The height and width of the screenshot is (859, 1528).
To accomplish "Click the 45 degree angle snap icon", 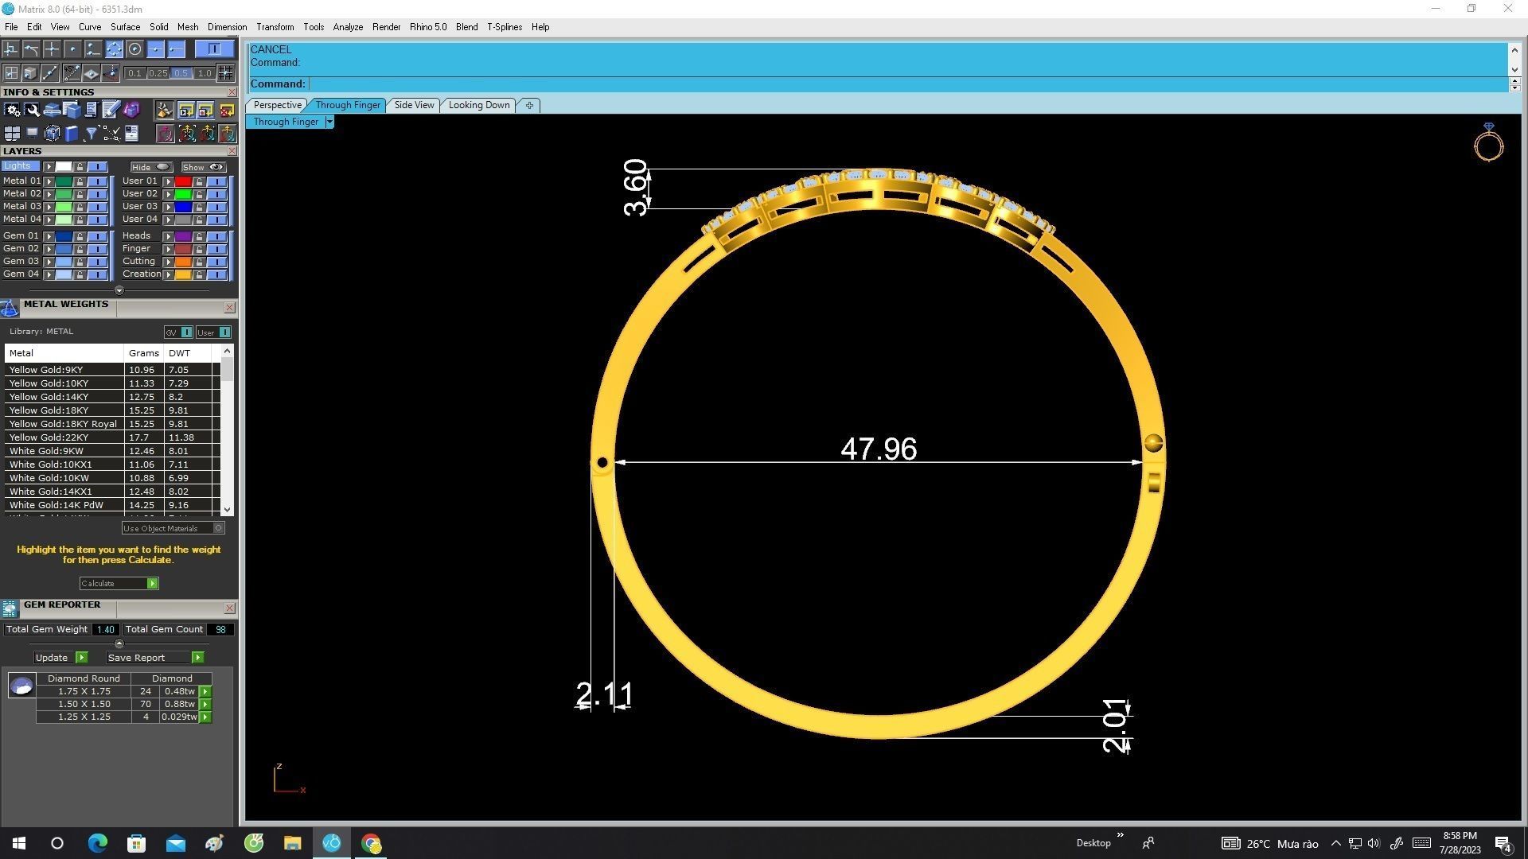I will pyautogui.click(x=72, y=73).
